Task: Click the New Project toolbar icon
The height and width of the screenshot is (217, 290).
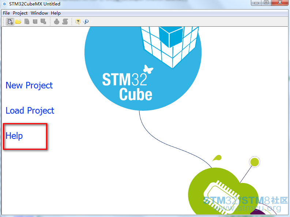Action: click(10, 22)
